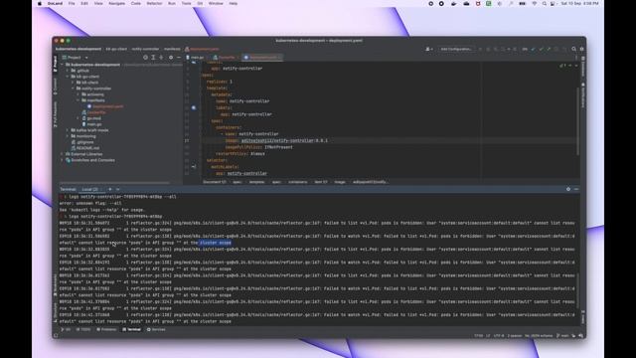Hide the Project panel with minus icon
The height and width of the screenshot is (358, 636).
pos(179,58)
